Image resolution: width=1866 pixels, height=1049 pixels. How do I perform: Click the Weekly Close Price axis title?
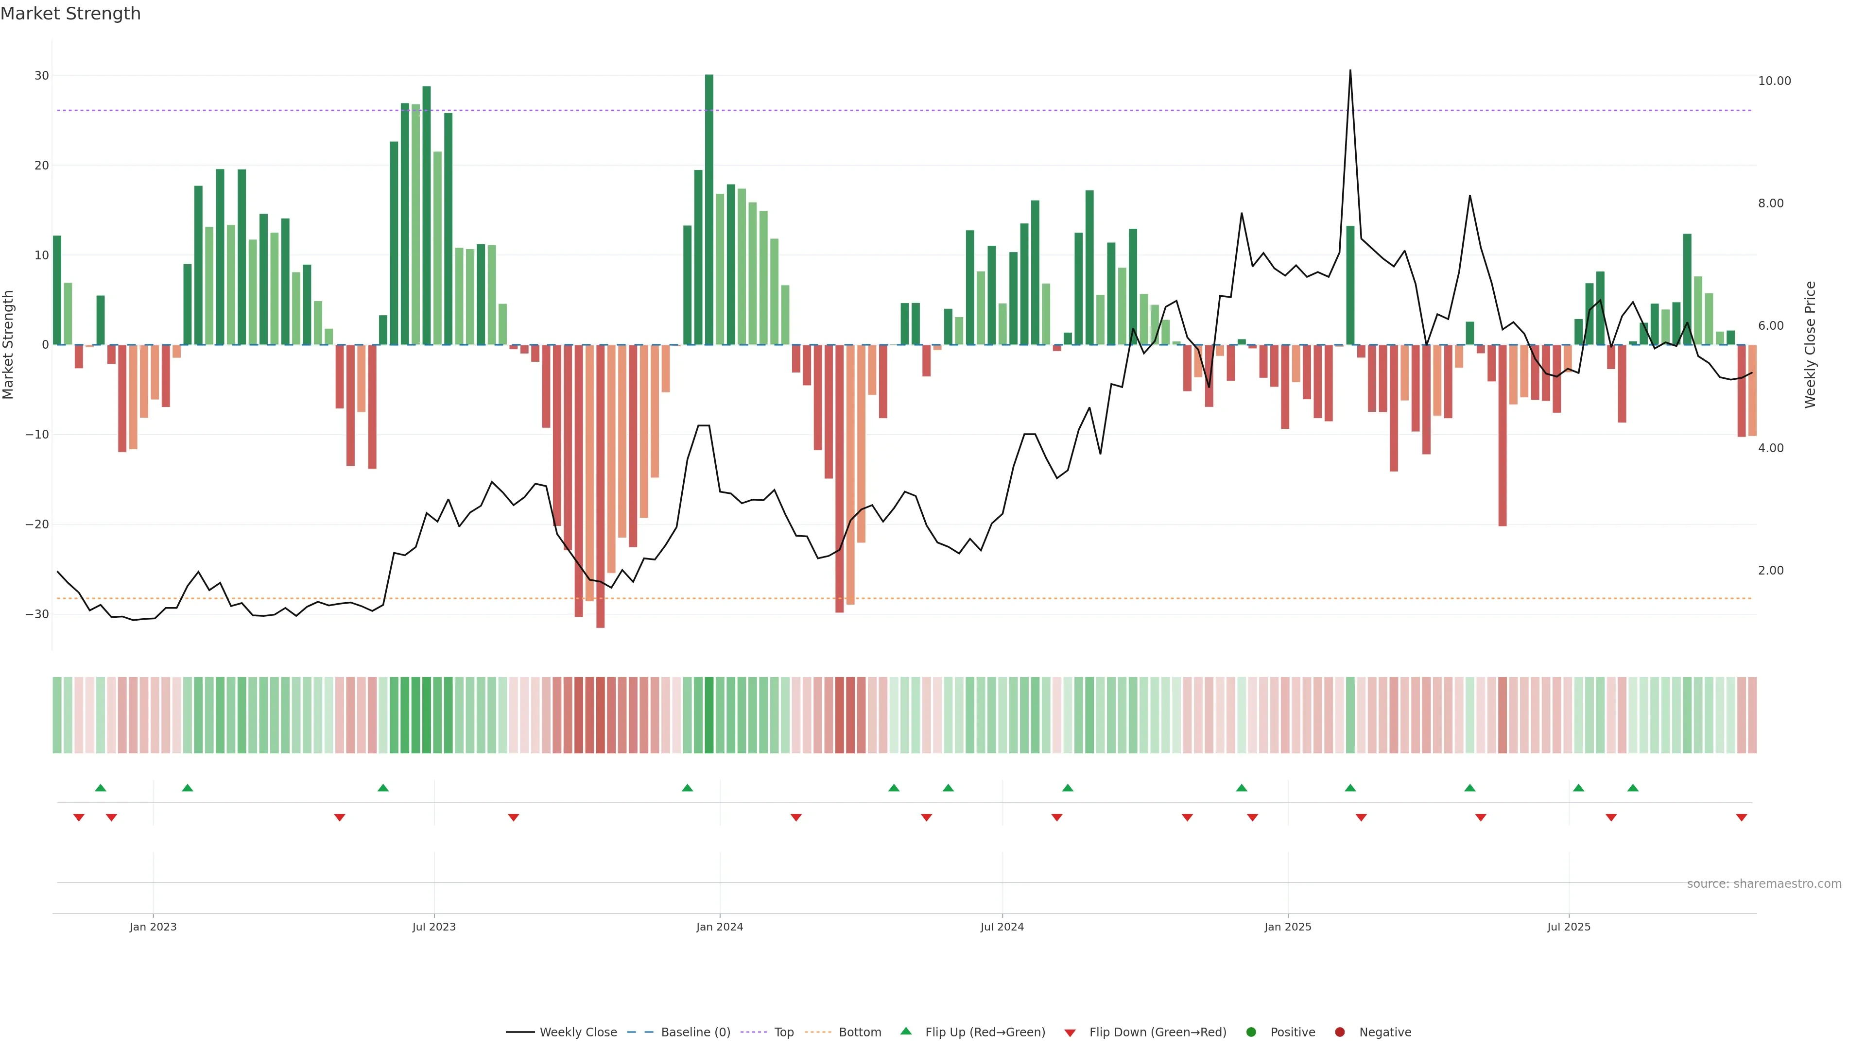coord(1810,345)
